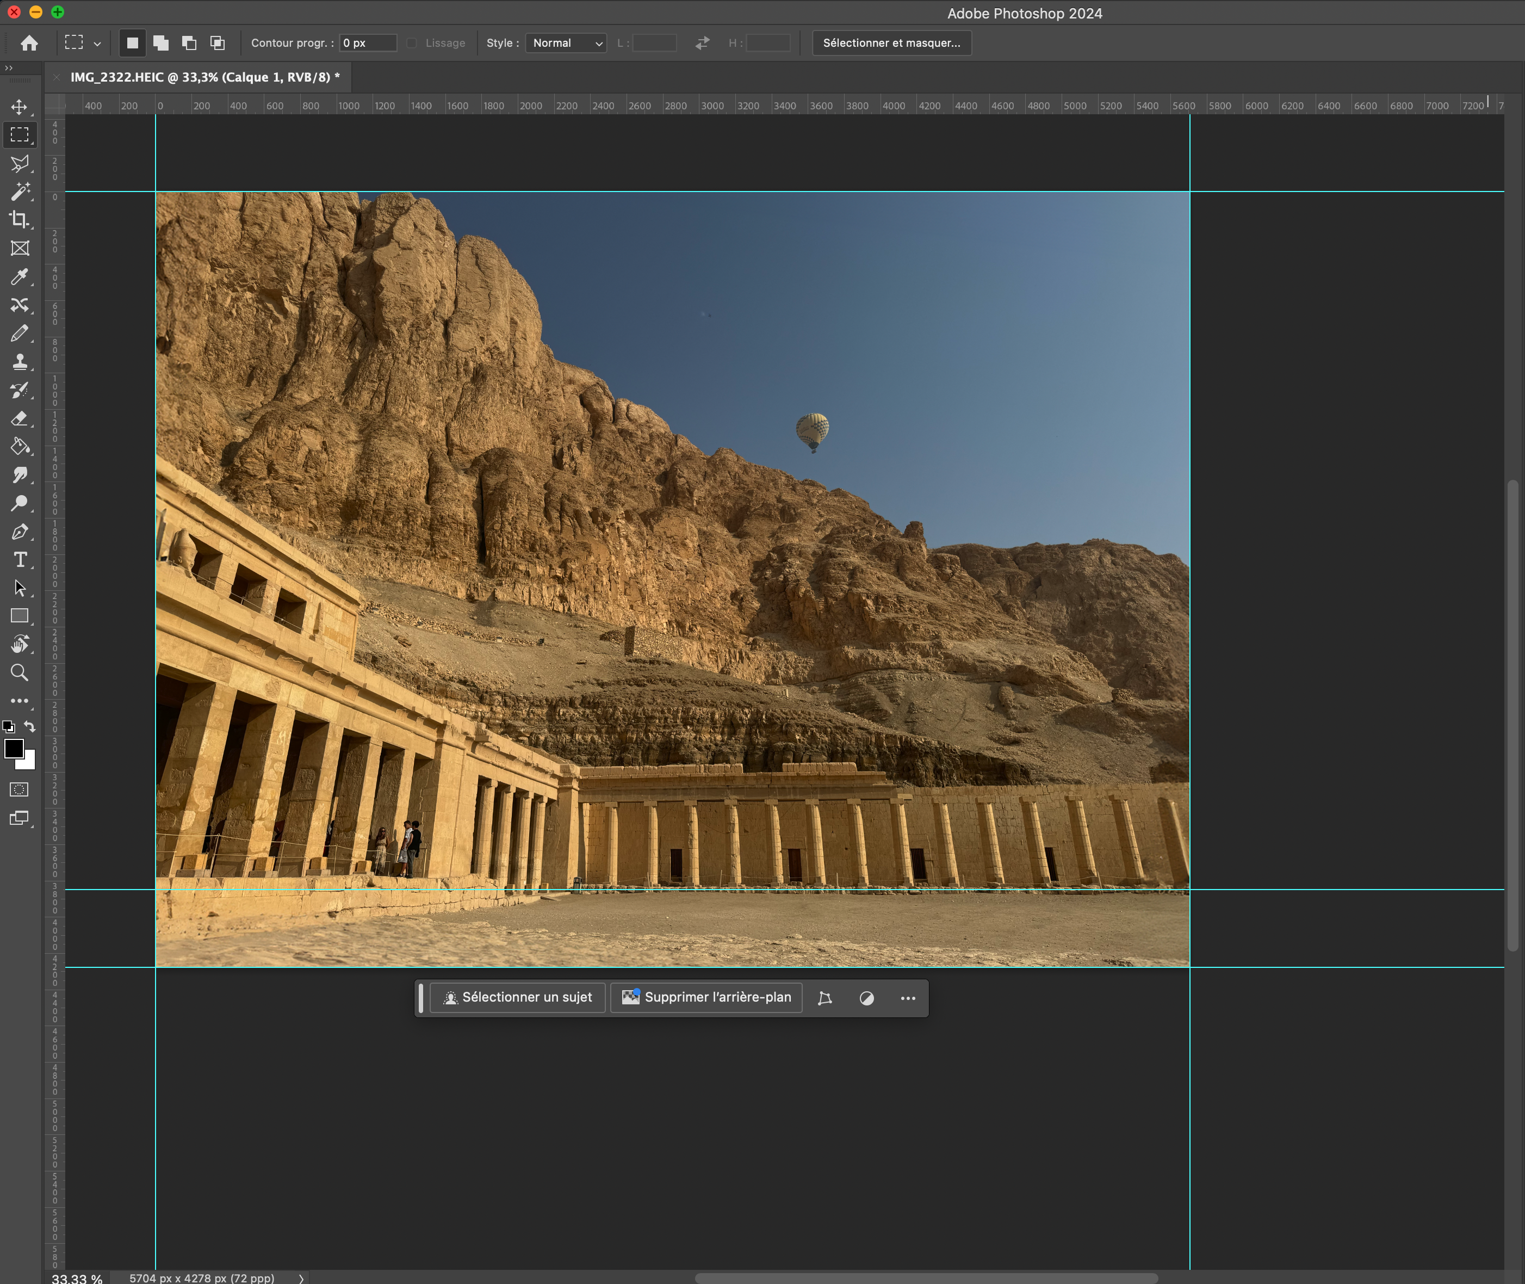This screenshot has width=1525, height=1284.
Task: Select the Pen tool
Action: (20, 532)
